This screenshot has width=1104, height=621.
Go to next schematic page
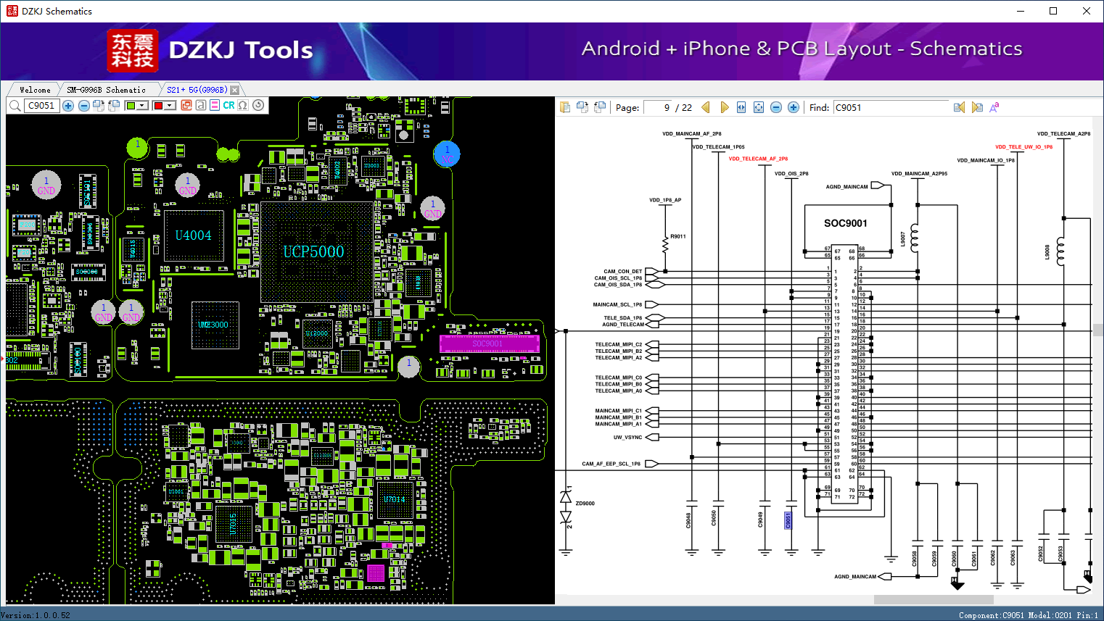click(724, 107)
